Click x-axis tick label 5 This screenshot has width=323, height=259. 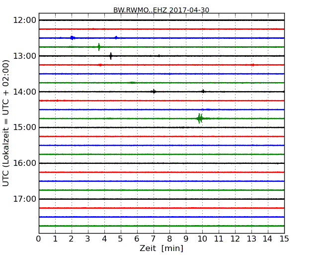(121, 239)
